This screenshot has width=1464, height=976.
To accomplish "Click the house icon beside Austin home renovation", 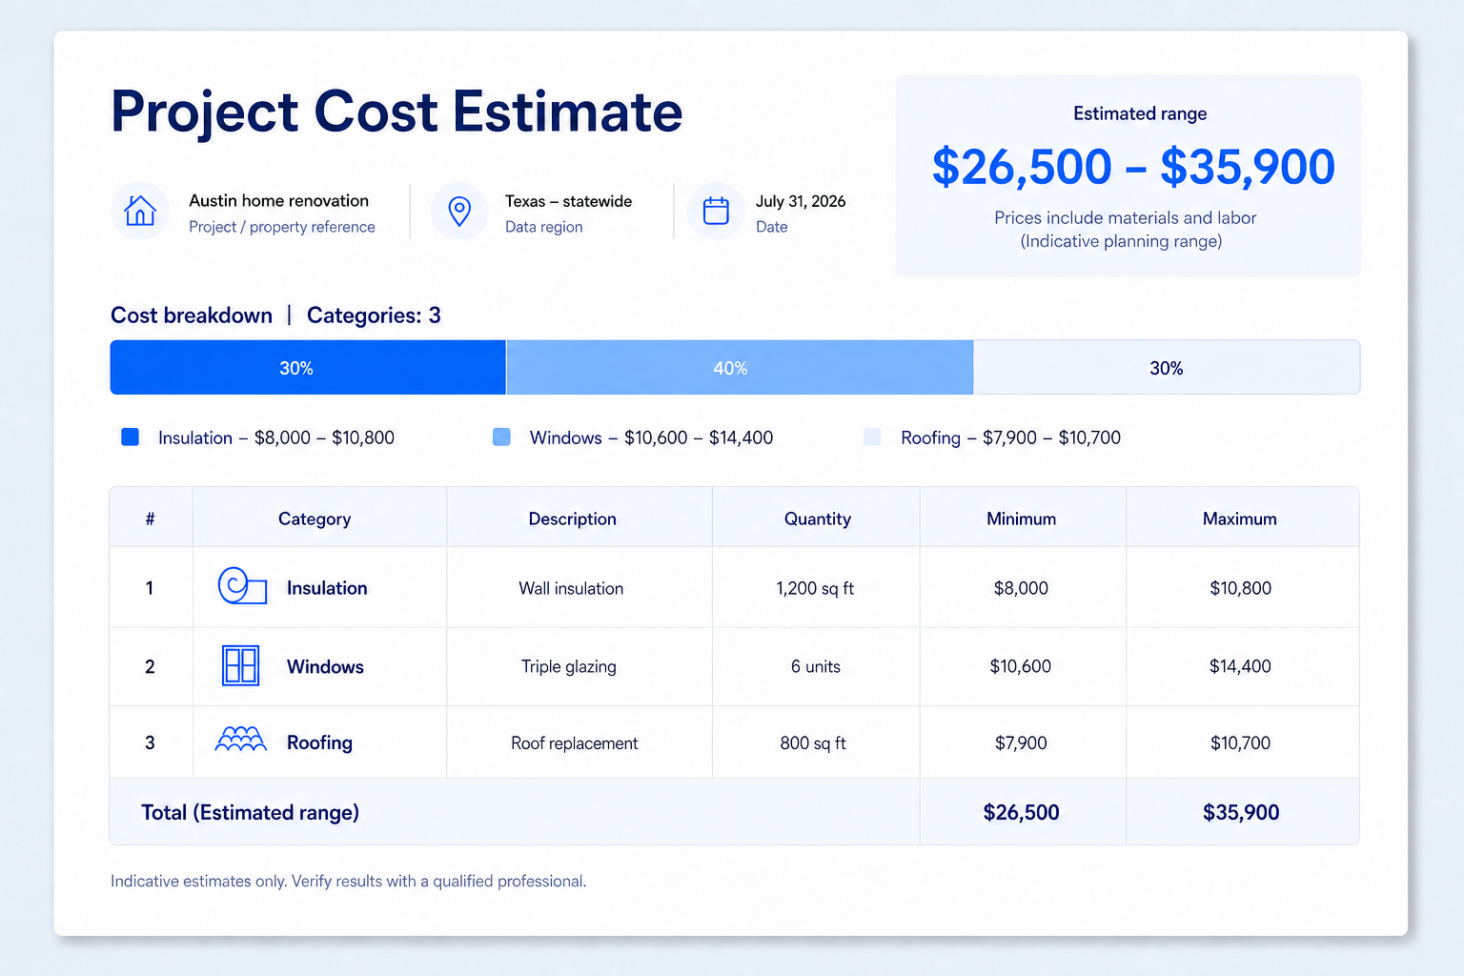I will (x=140, y=211).
